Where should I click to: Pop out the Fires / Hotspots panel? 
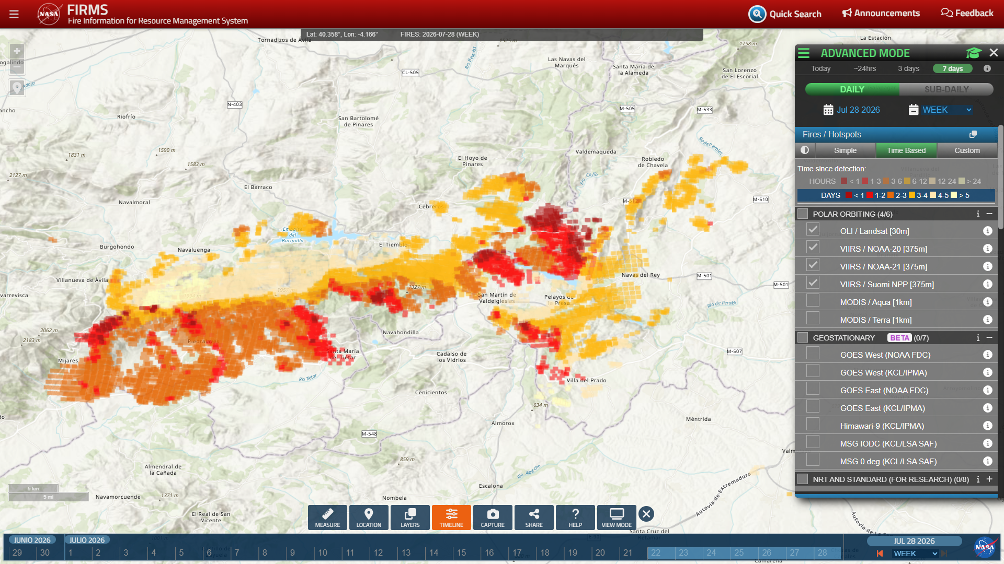[973, 134]
